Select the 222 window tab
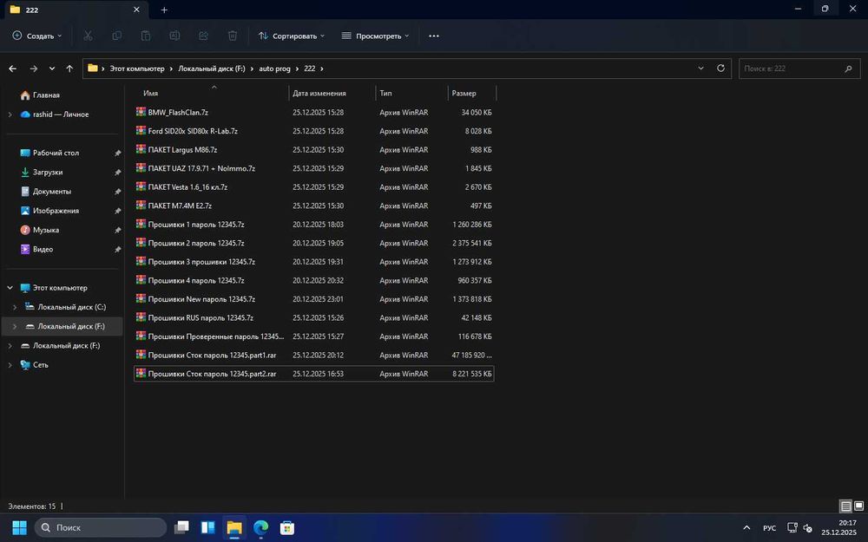Screen dimensions: 868x542 pyautogui.click(x=75, y=10)
